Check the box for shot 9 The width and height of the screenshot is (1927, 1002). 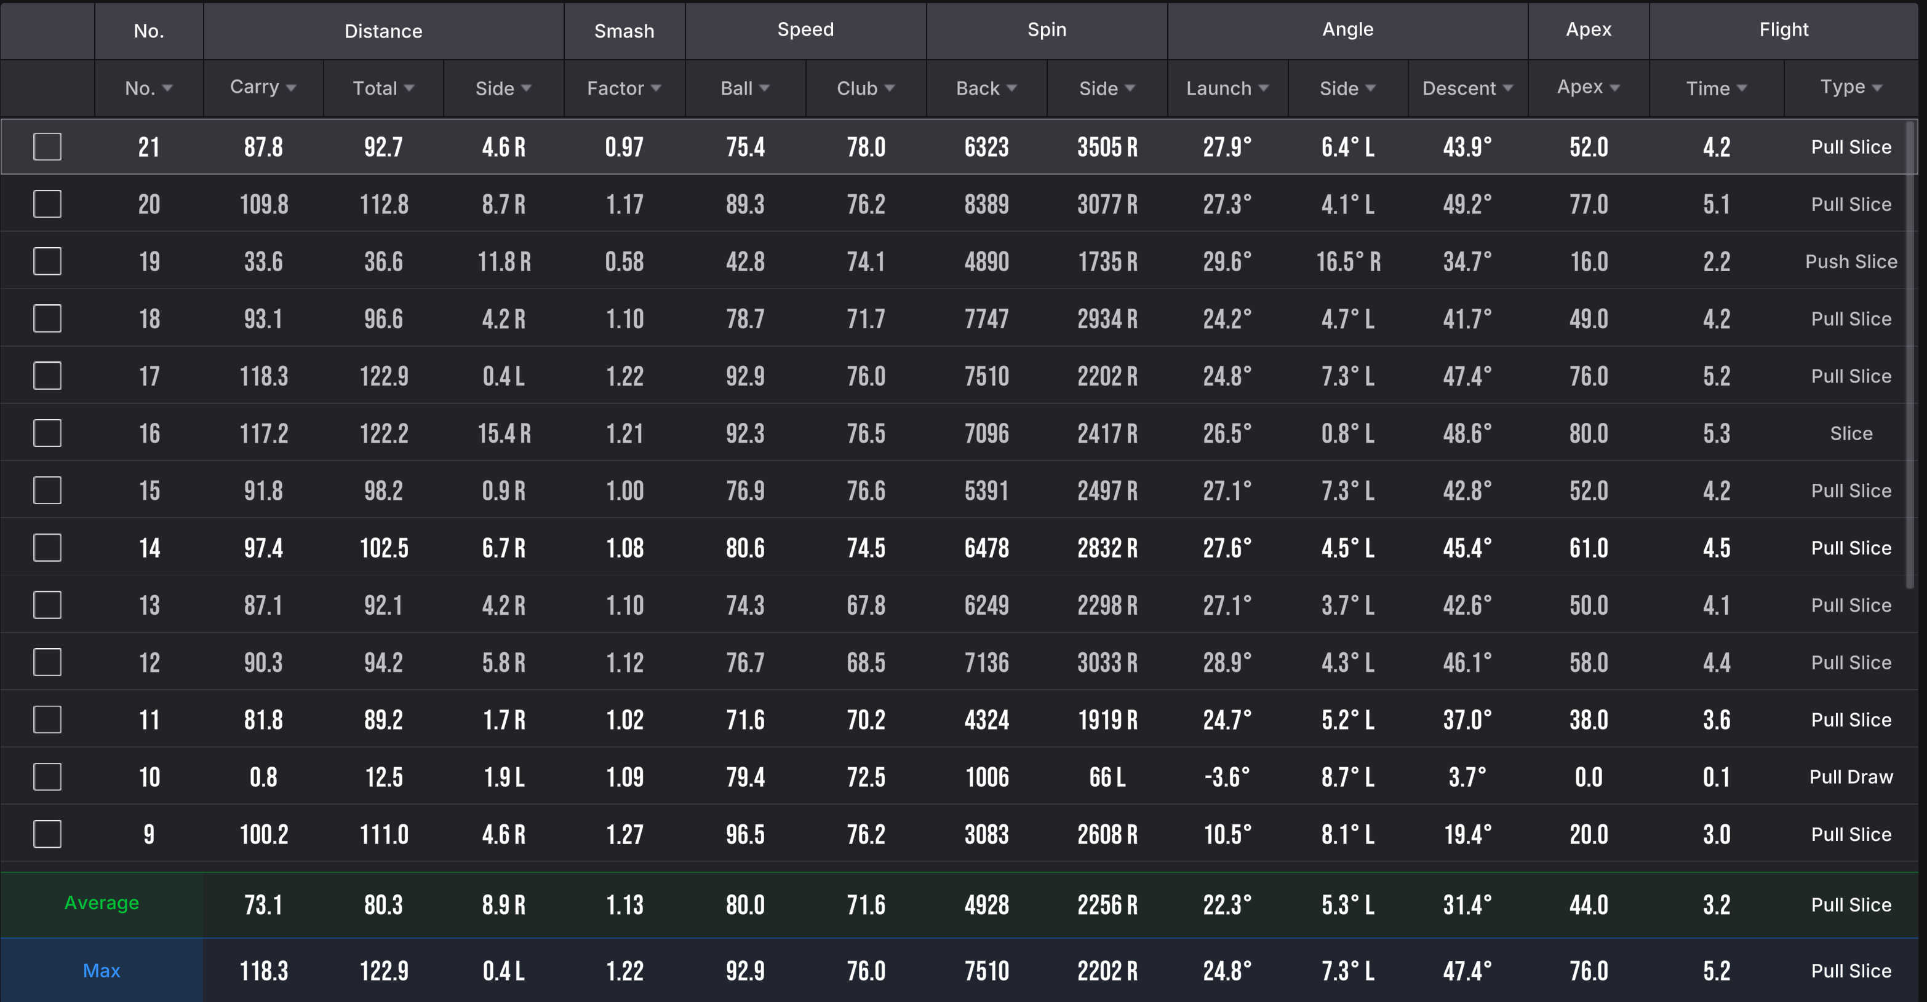coord(47,834)
